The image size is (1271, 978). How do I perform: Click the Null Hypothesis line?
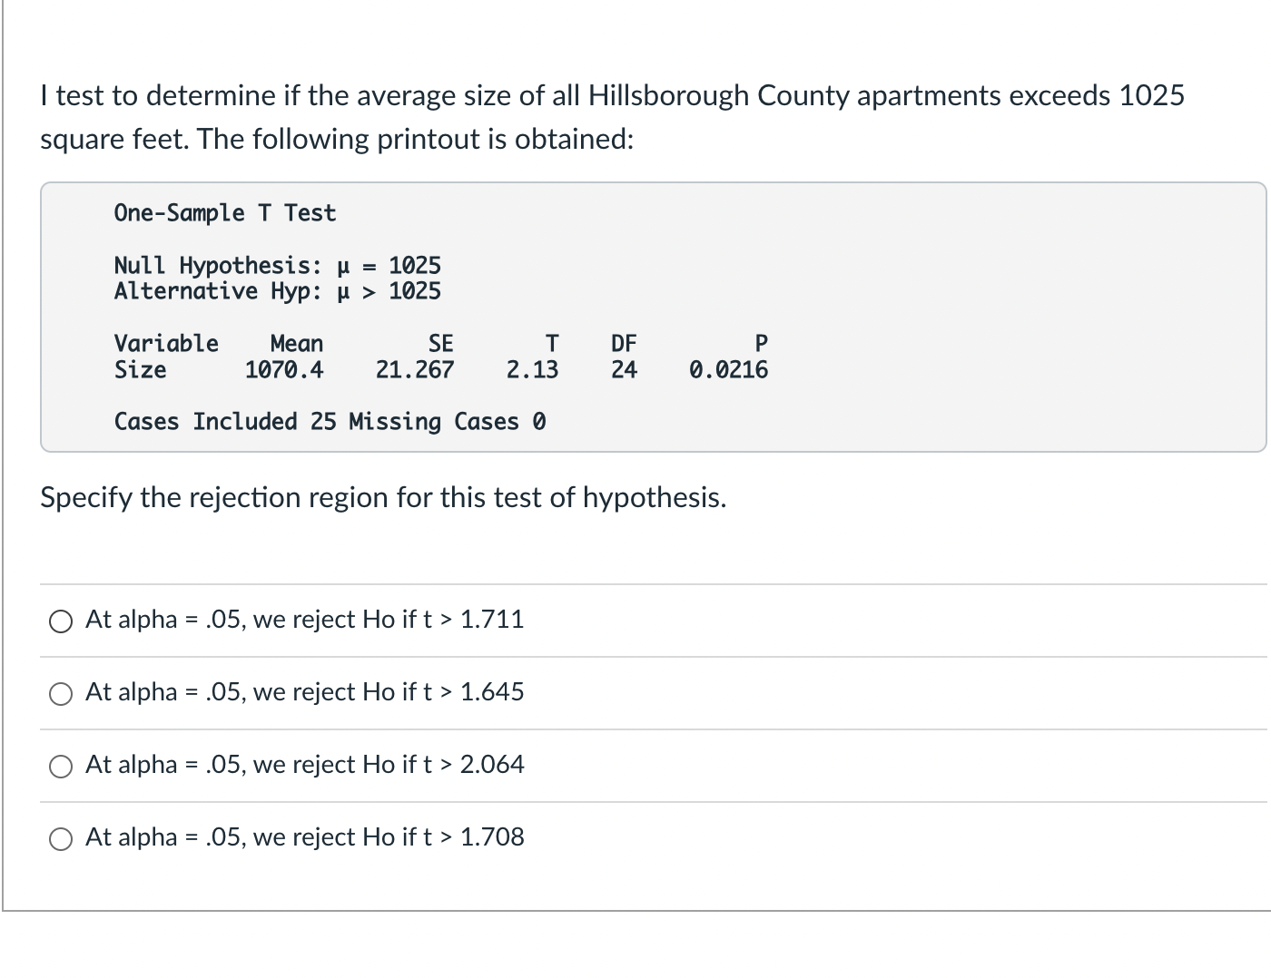(x=277, y=265)
